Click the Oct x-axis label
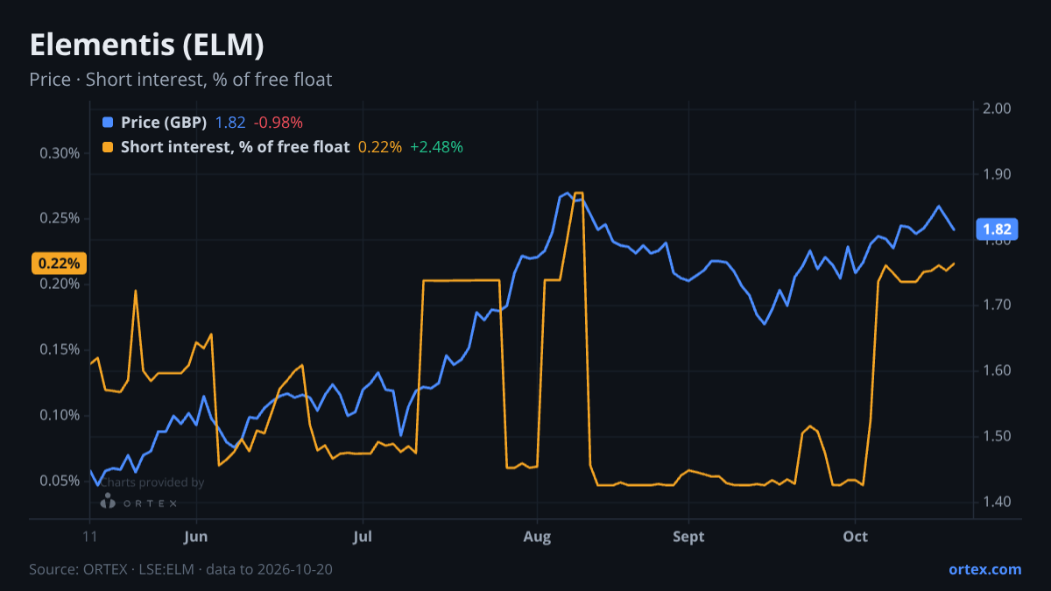Screen dimensions: 1051x591 [x=855, y=537]
